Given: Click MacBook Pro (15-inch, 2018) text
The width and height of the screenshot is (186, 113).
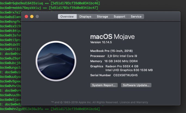Looking at the screenshot, I should 111,51.
